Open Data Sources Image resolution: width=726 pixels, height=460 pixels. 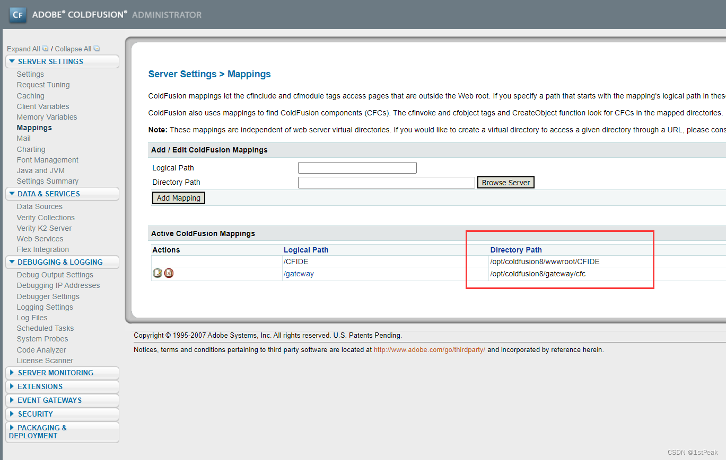pos(39,206)
